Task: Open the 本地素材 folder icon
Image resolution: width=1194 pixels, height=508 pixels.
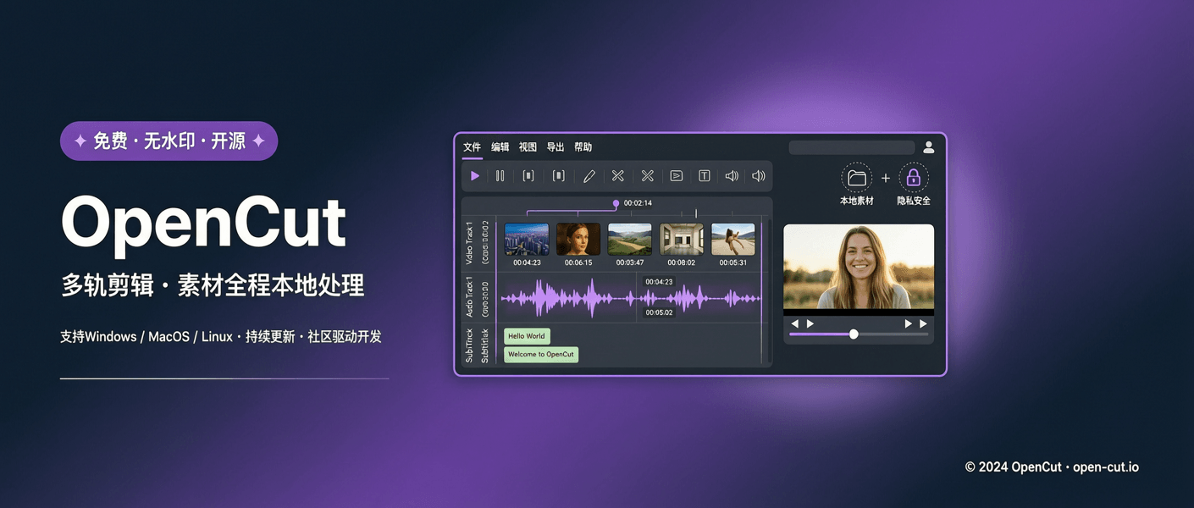Action: coord(857,178)
